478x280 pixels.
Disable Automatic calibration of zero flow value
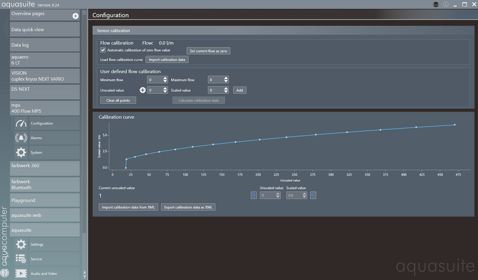(x=103, y=50)
